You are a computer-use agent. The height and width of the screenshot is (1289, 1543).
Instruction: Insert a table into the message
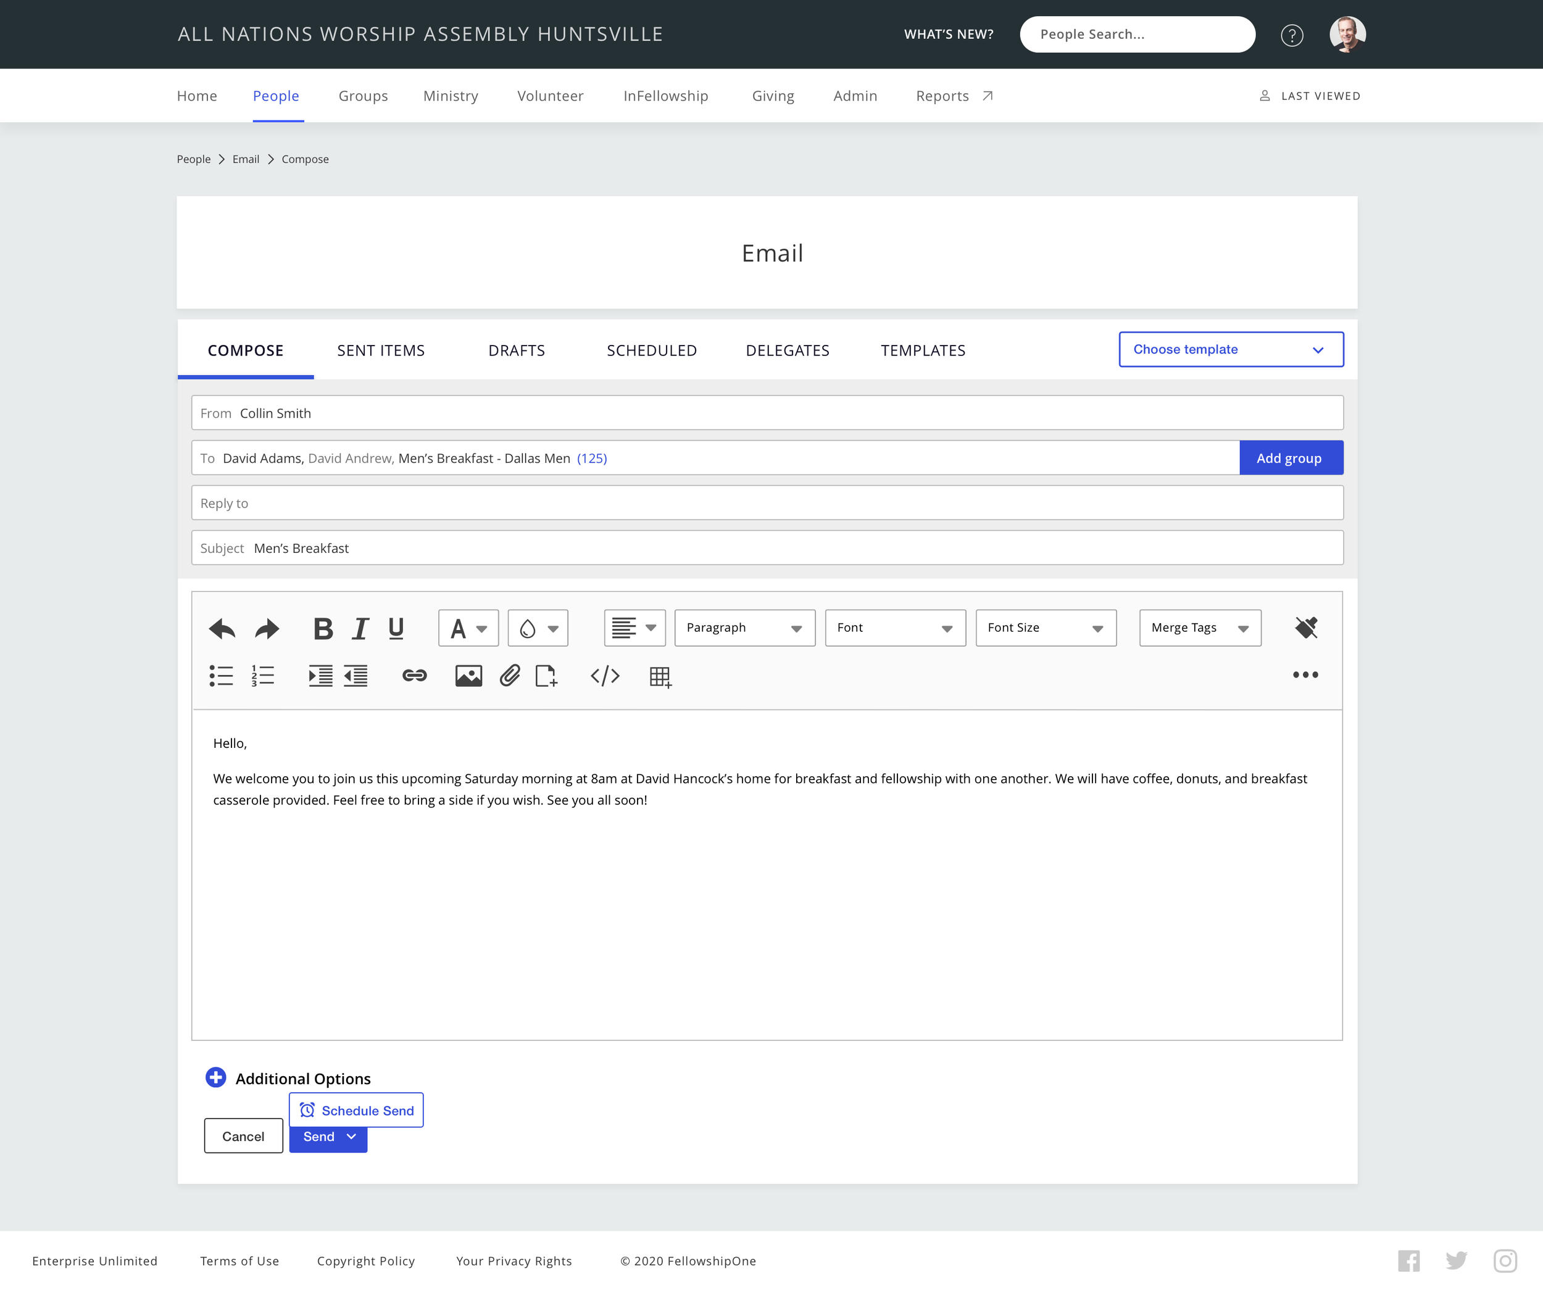659,676
